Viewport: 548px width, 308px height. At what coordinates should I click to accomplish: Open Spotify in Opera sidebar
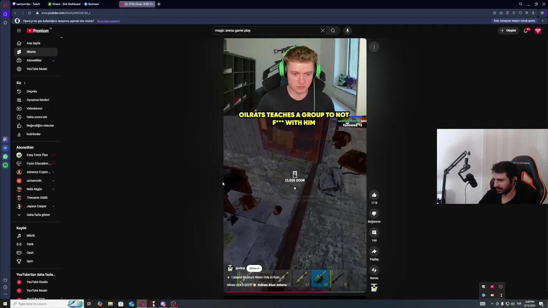click(5, 165)
